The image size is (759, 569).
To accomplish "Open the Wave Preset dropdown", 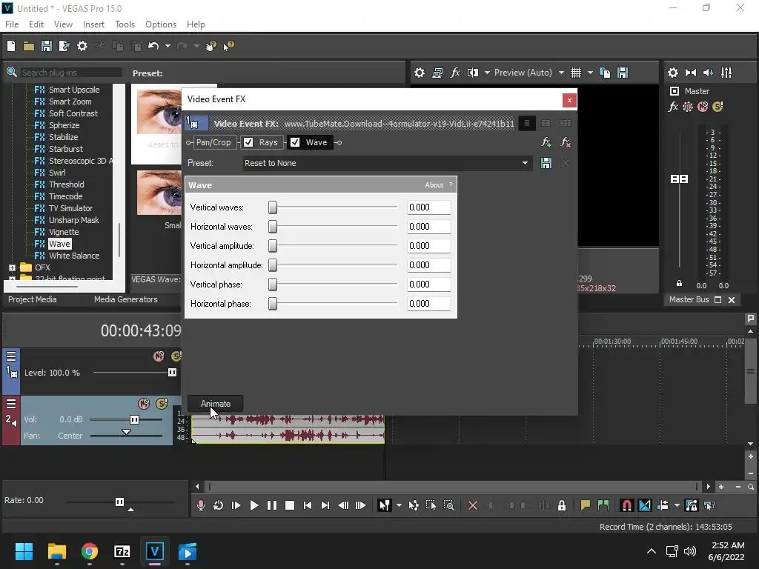I will pos(525,163).
